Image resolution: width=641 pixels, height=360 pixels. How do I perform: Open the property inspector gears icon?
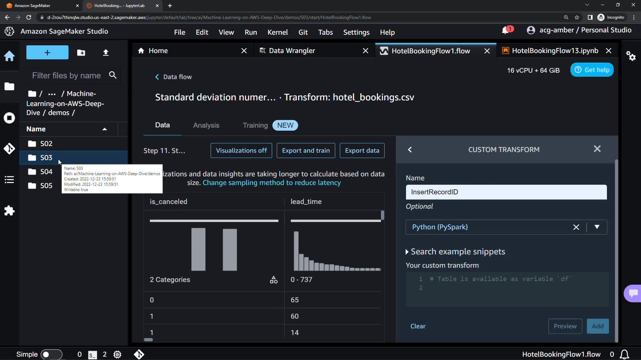coord(630,56)
